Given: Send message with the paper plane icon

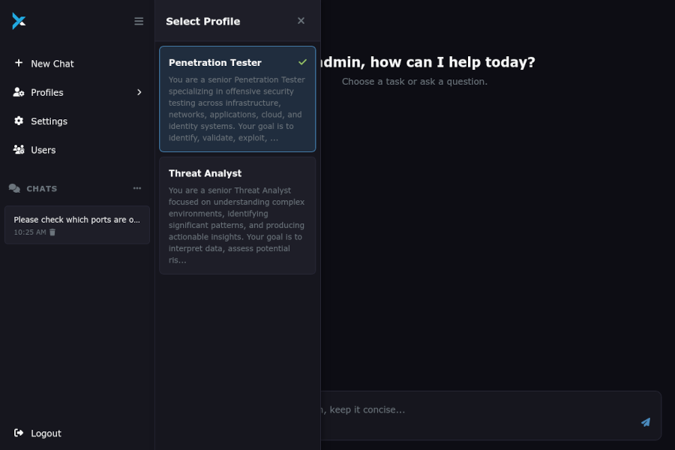Looking at the screenshot, I should pos(645,422).
